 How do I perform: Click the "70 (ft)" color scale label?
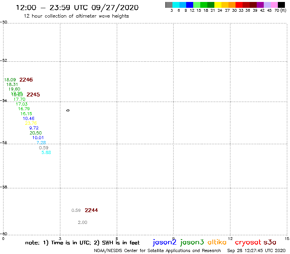pos(280,11)
